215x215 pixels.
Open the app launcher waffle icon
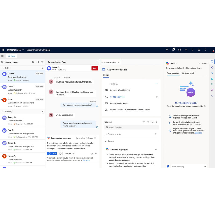click(3, 50)
